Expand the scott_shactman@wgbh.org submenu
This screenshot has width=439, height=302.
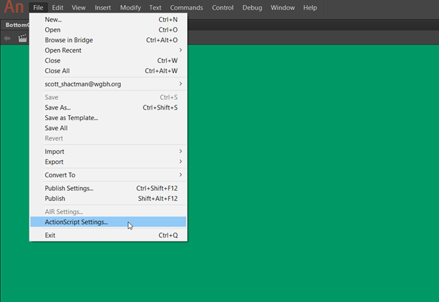tap(108, 84)
